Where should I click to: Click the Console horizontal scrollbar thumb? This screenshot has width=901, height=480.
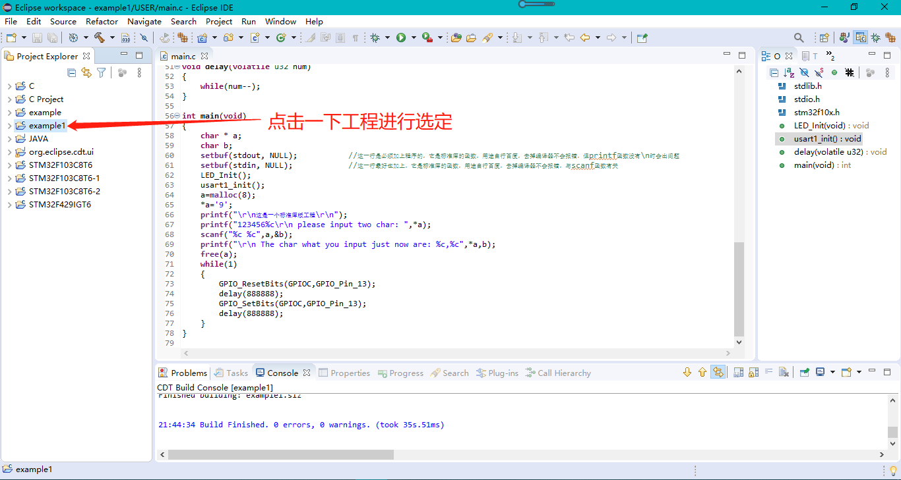281,454
